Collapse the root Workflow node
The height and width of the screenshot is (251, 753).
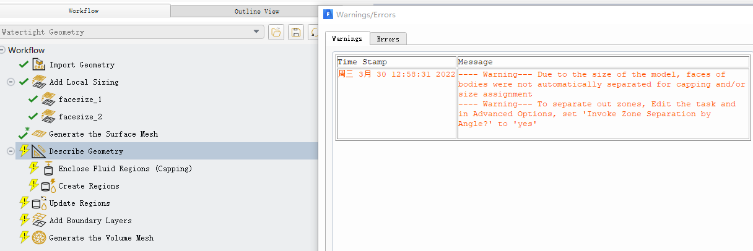click(2, 50)
